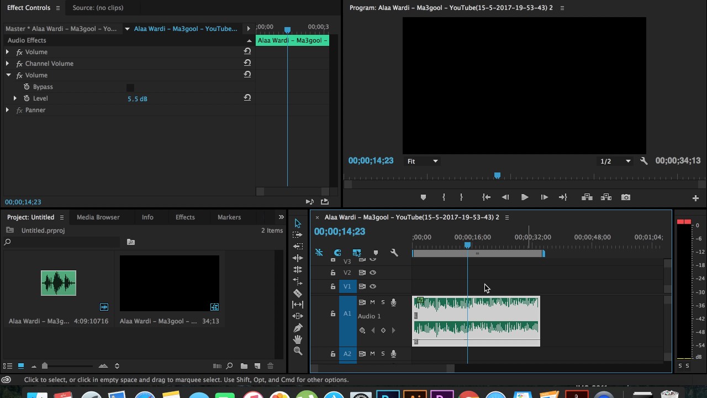Image resolution: width=707 pixels, height=398 pixels.
Task: Select the Slide tool
Action: (x=298, y=316)
